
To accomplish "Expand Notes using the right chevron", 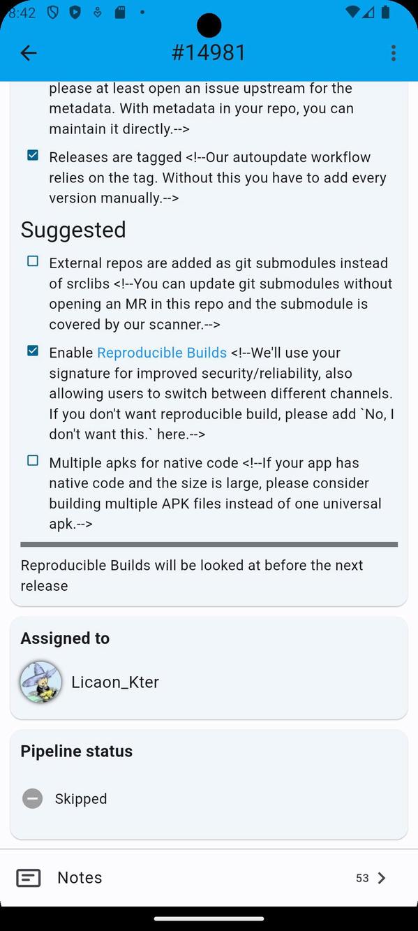I will [382, 878].
